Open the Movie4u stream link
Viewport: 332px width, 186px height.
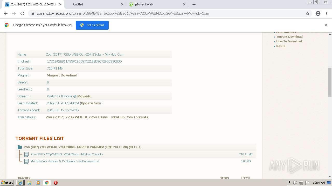(x=84, y=96)
